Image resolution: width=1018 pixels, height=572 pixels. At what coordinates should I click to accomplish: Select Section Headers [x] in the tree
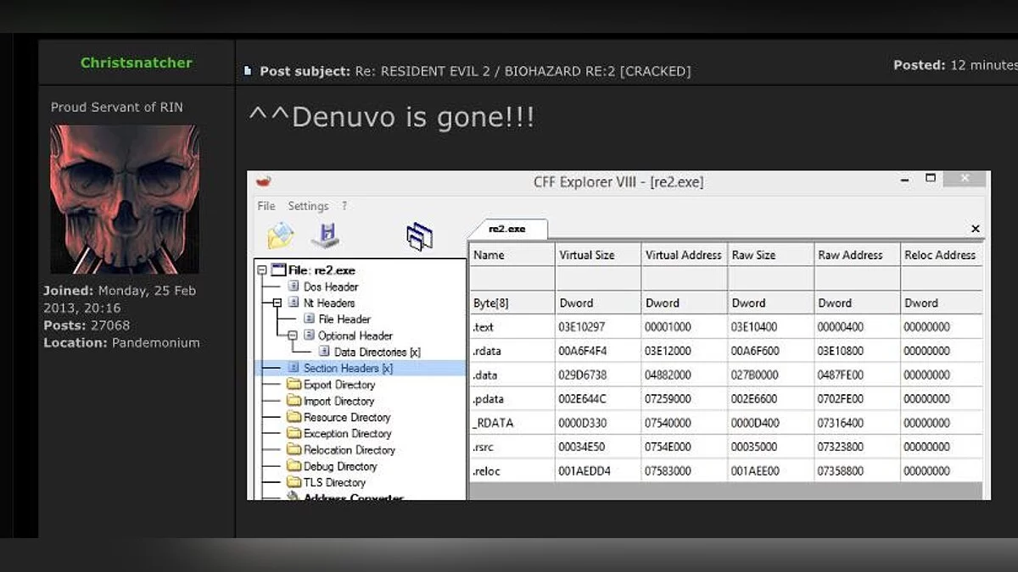pyautogui.click(x=348, y=368)
